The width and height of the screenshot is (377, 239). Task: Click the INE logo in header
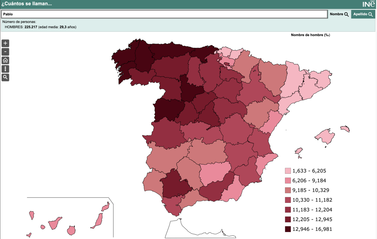[369, 4]
